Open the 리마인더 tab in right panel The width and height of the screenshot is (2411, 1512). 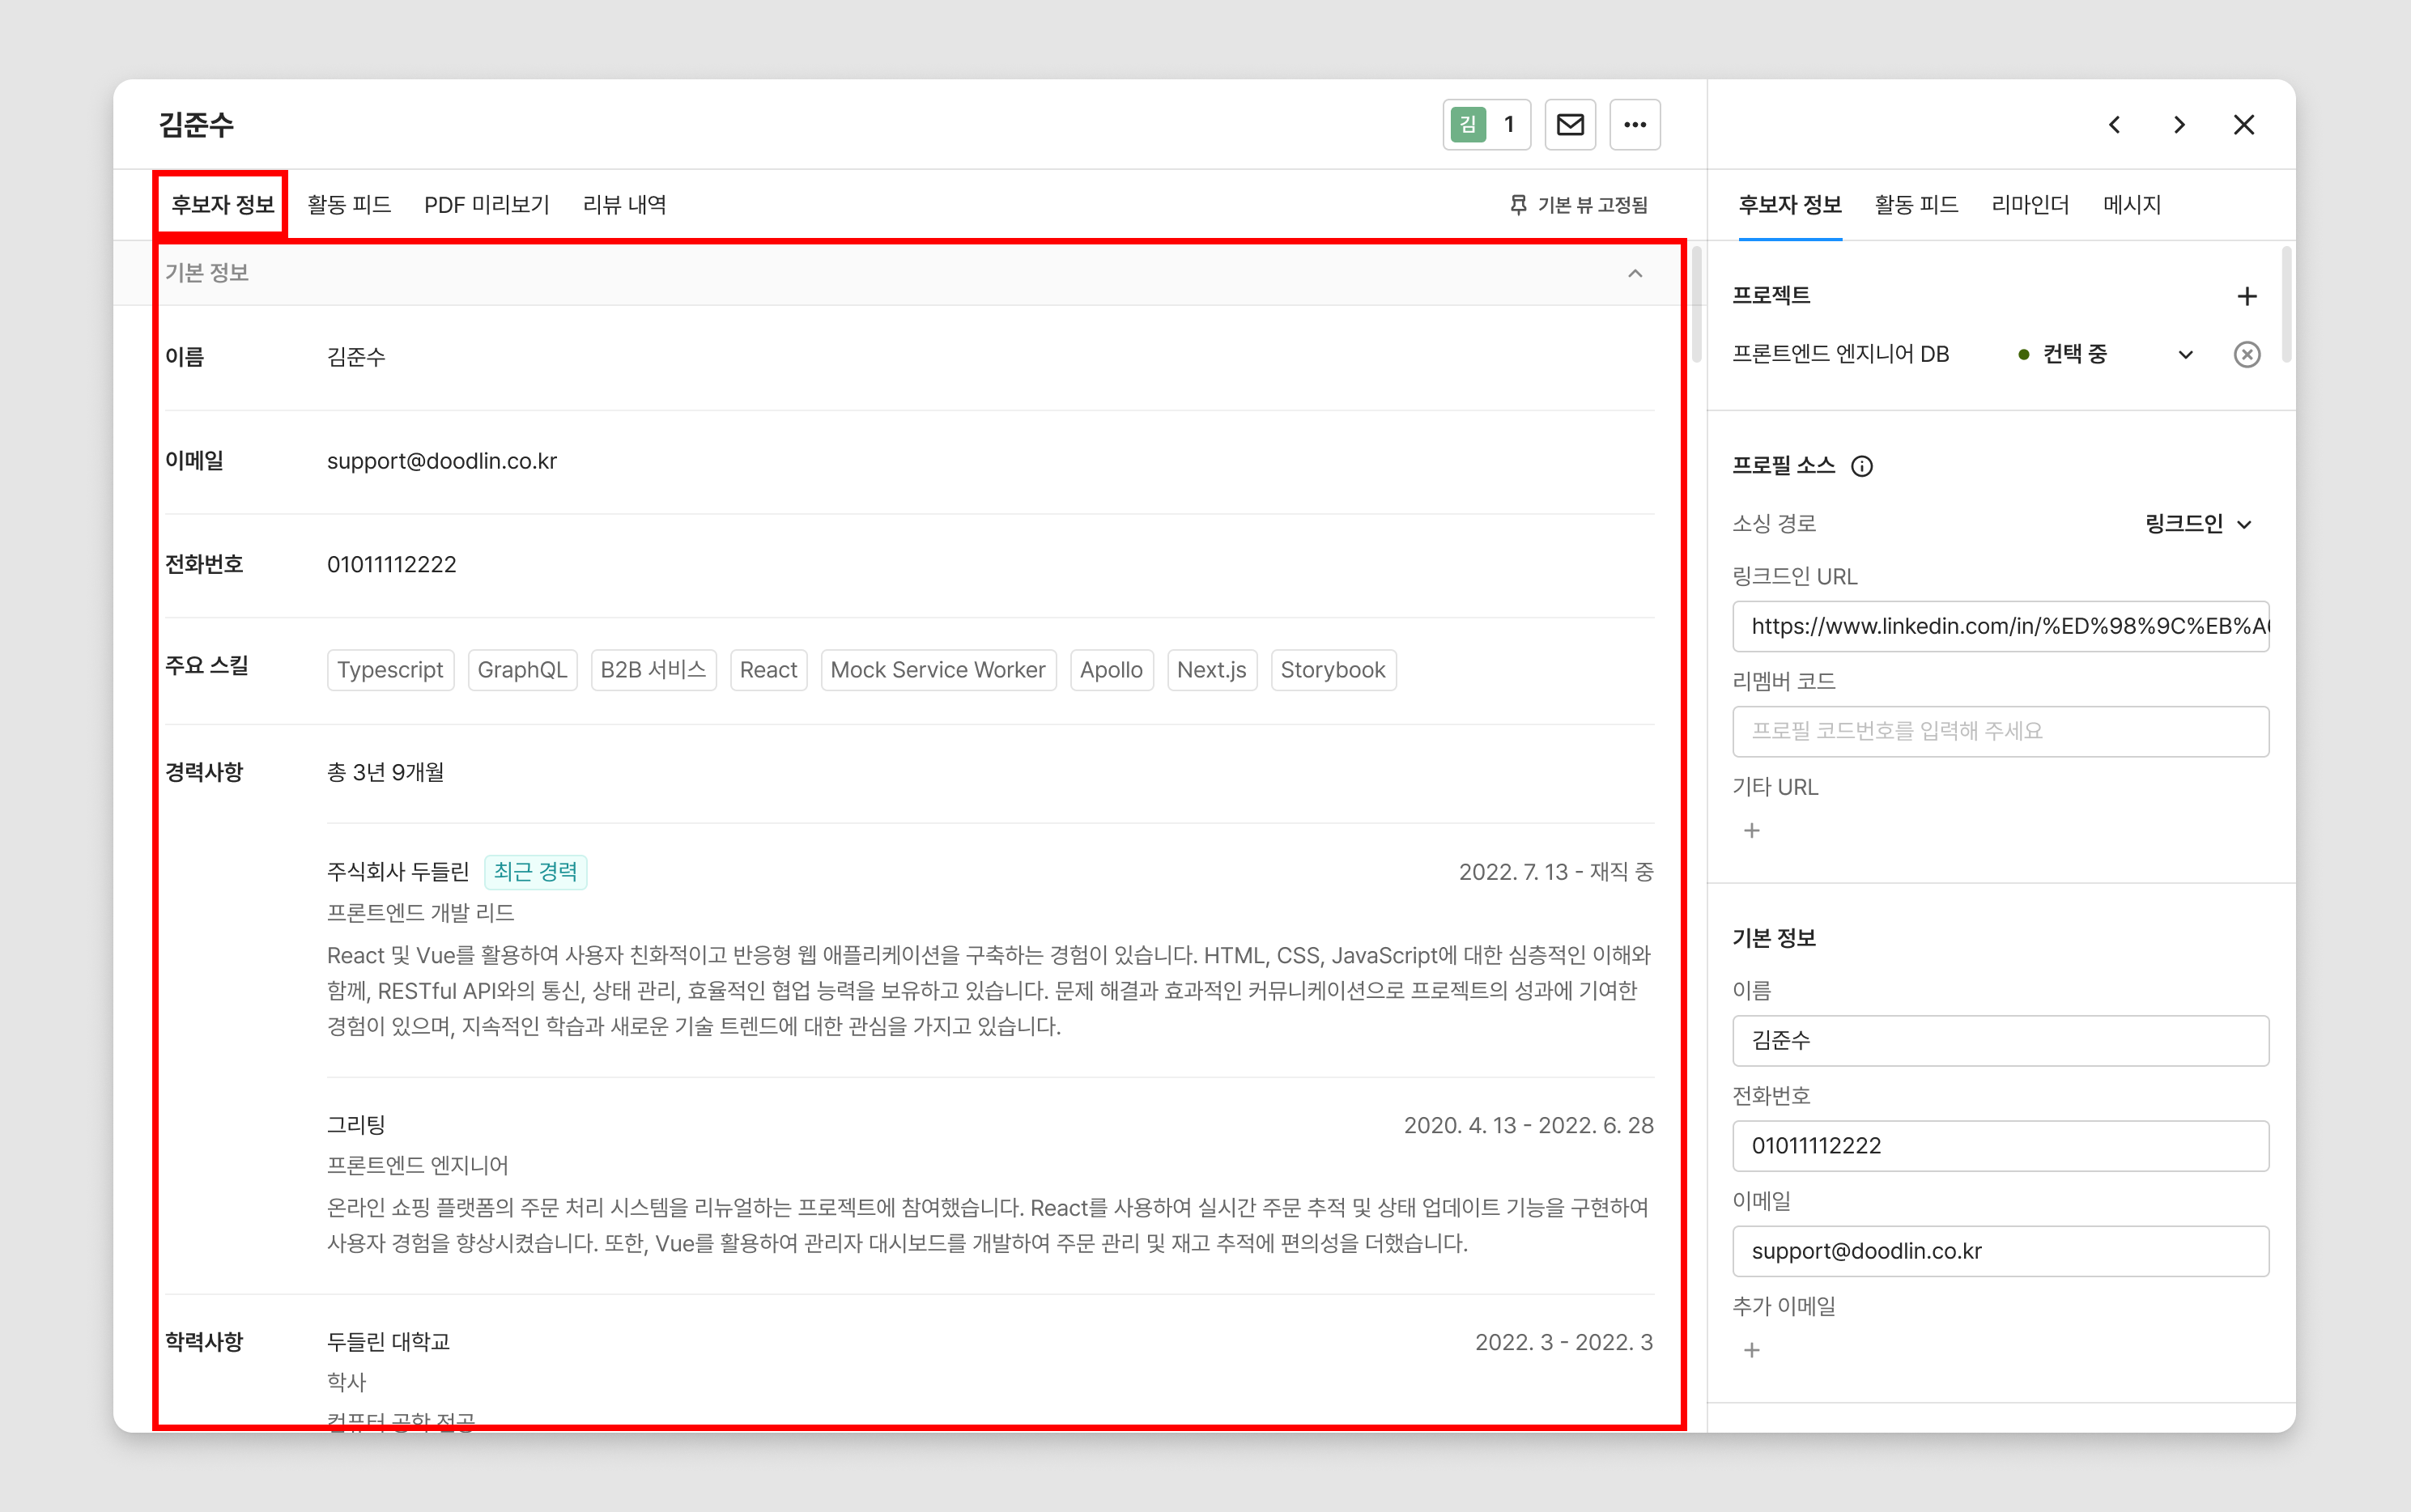(2030, 205)
